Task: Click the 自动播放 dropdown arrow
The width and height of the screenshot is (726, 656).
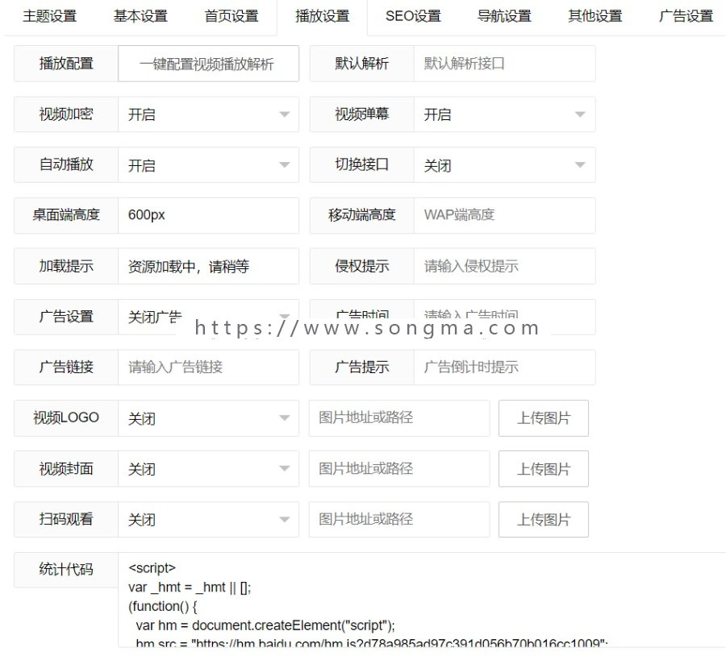Action: pos(285,164)
